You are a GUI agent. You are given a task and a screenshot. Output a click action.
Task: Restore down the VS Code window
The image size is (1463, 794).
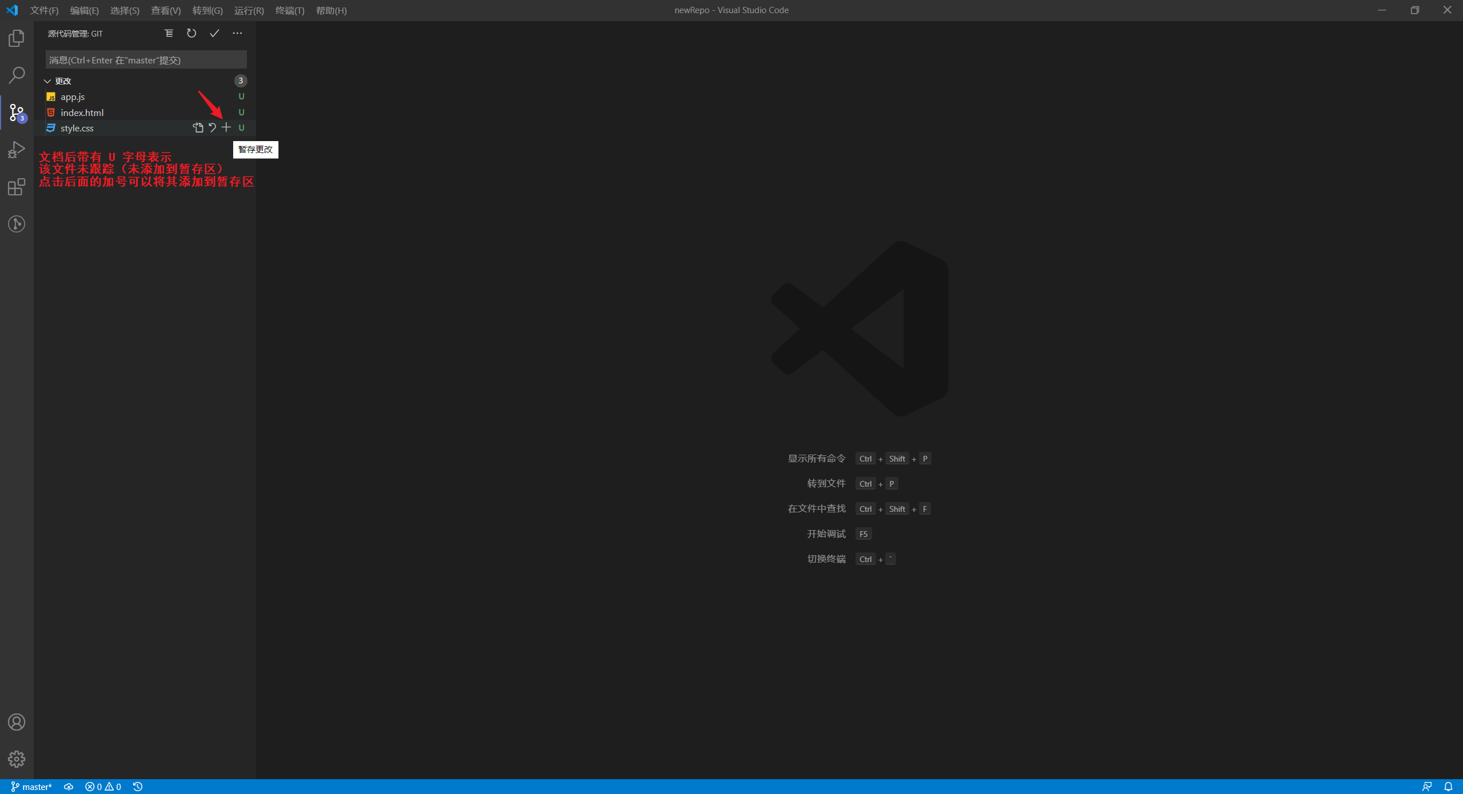coord(1414,10)
